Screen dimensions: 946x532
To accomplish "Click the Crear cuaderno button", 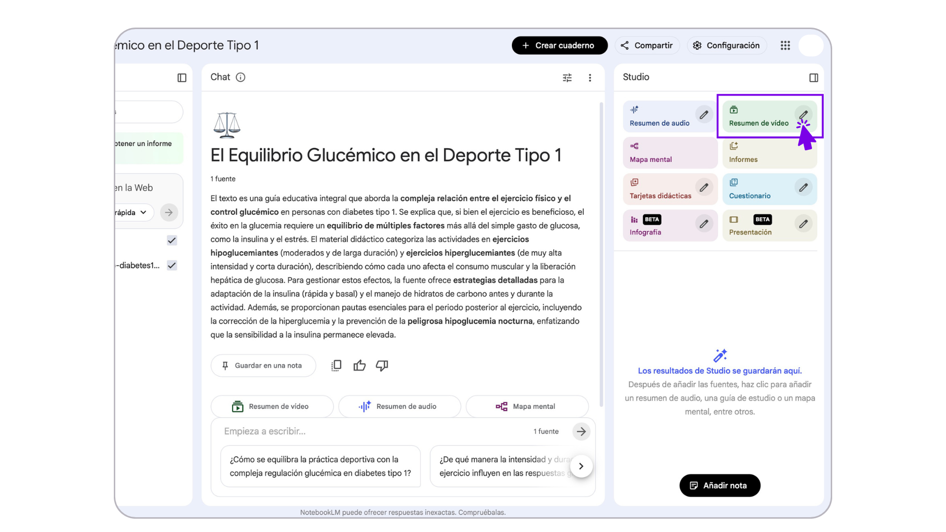I will click(x=559, y=45).
